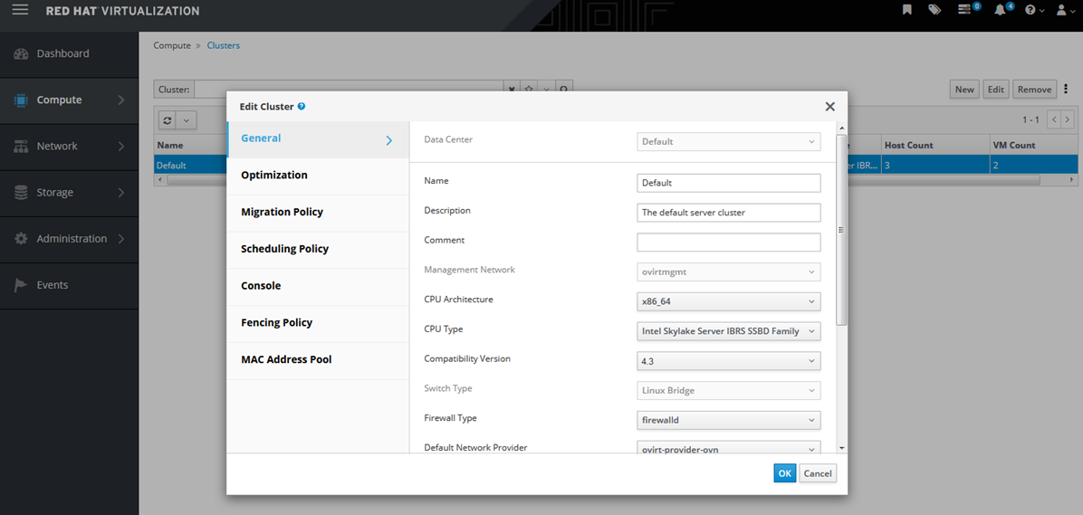Click into the Name field
1083x515 pixels.
(729, 183)
